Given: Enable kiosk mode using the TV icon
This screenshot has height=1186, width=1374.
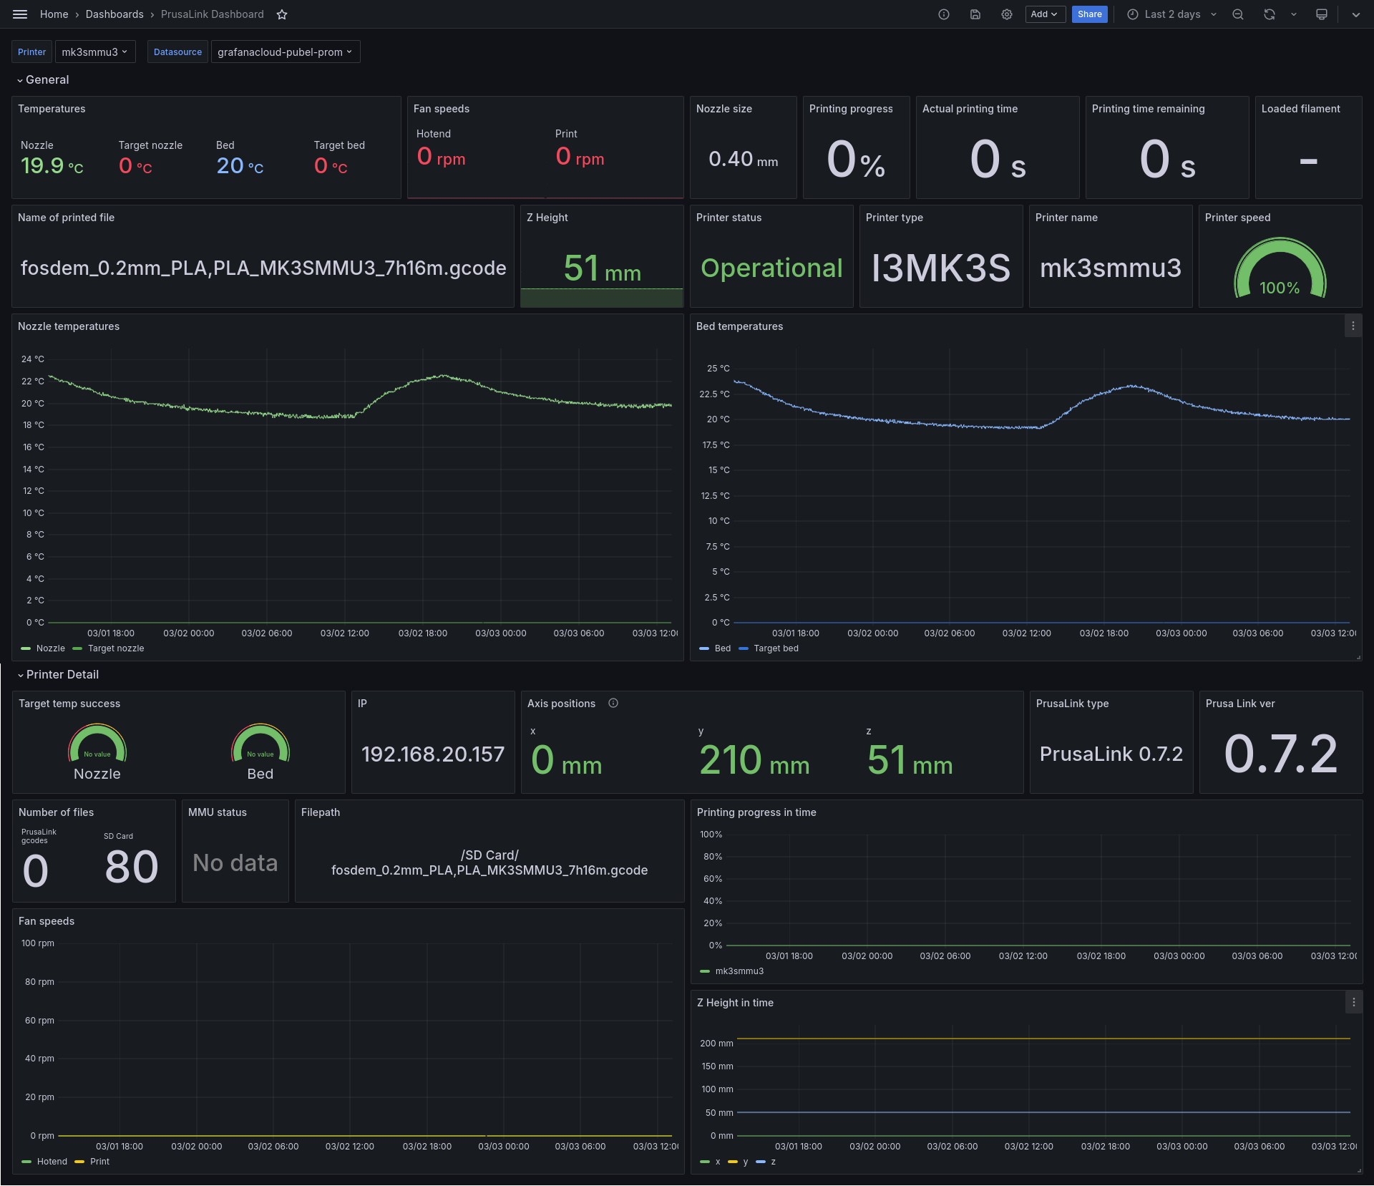Looking at the screenshot, I should [x=1321, y=14].
